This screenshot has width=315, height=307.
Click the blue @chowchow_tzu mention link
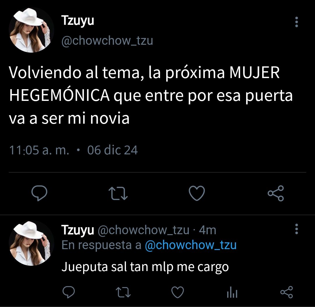tap(191, 245)
